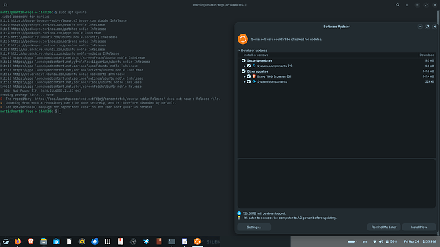The height and width of the screenshot is (247, 440).
Task: Open the Fri Apr 24 calendar
Action: (x=411, y=241)
